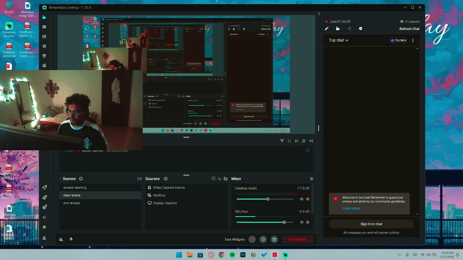The width and height of the screenshot is (463, 260).
Task: Open the Editor camera icon in sidebar
Action: click(x=44, y=17)
